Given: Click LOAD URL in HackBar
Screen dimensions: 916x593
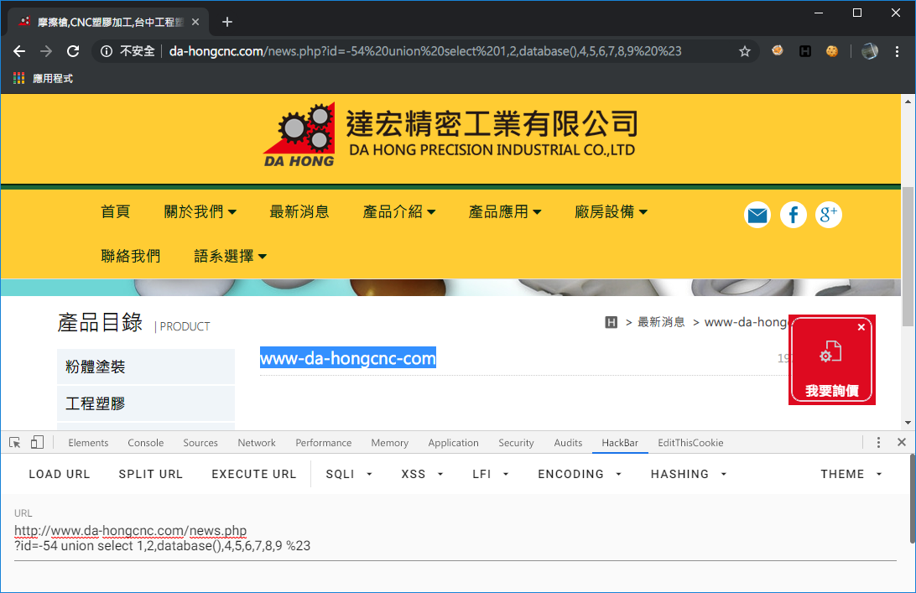Looking at the screenshot, I should [60, 474].
